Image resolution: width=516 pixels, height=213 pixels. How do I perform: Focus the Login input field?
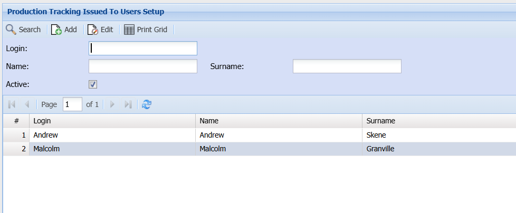tap(143, 49)
